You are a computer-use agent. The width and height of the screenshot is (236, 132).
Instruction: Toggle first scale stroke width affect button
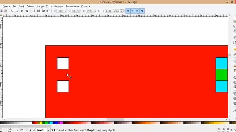[x=128, y=11]
